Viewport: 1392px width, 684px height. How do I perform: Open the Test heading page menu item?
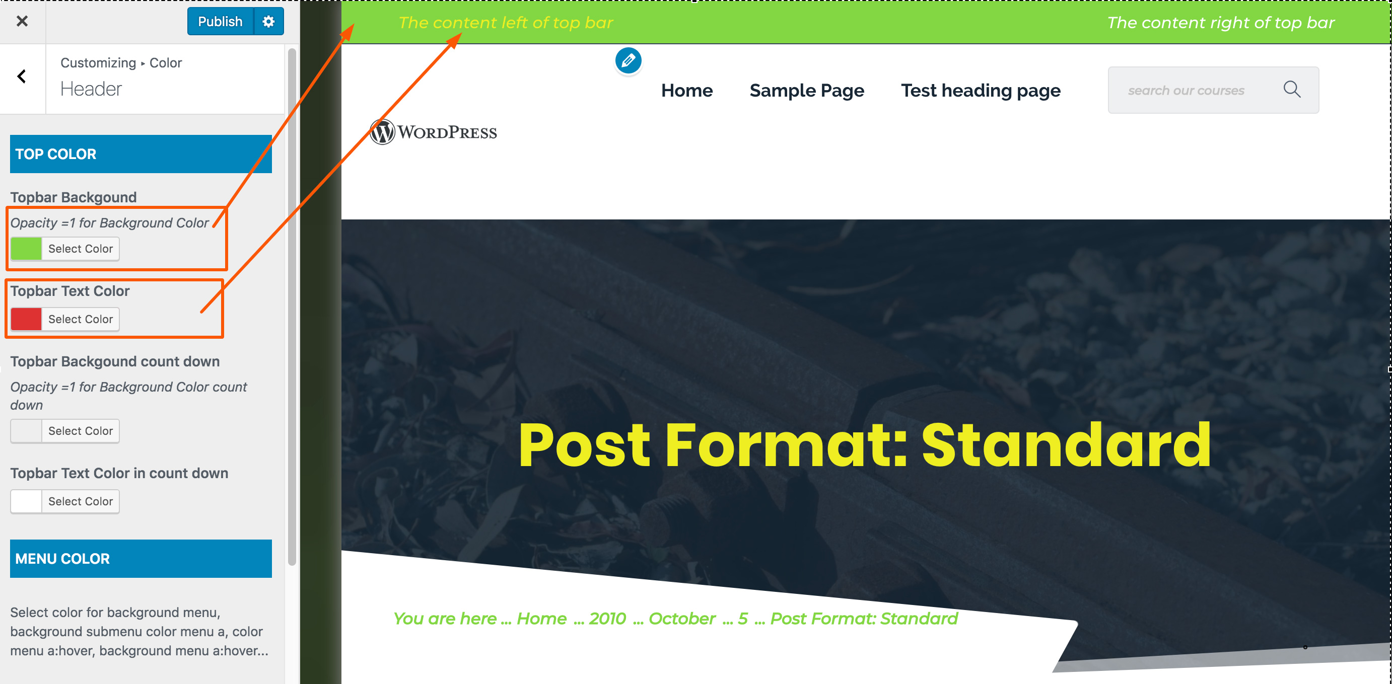pyautogui.click(x=980, y=91)
